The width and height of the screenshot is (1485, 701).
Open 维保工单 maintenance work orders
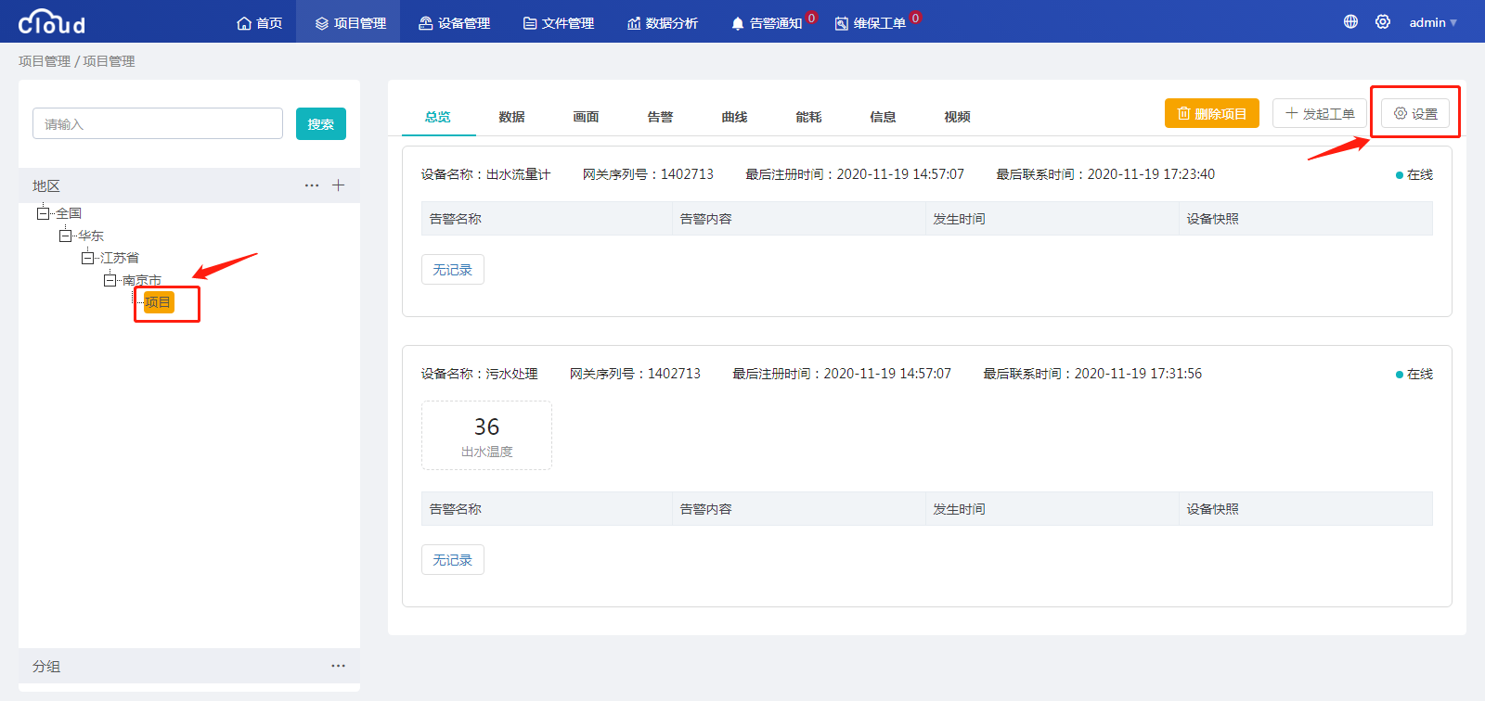coord(871,22)
